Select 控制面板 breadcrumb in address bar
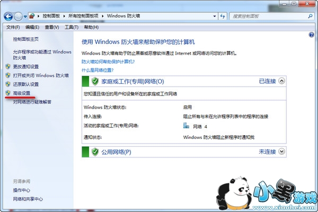318x212 pixels. tap(51, 16)
